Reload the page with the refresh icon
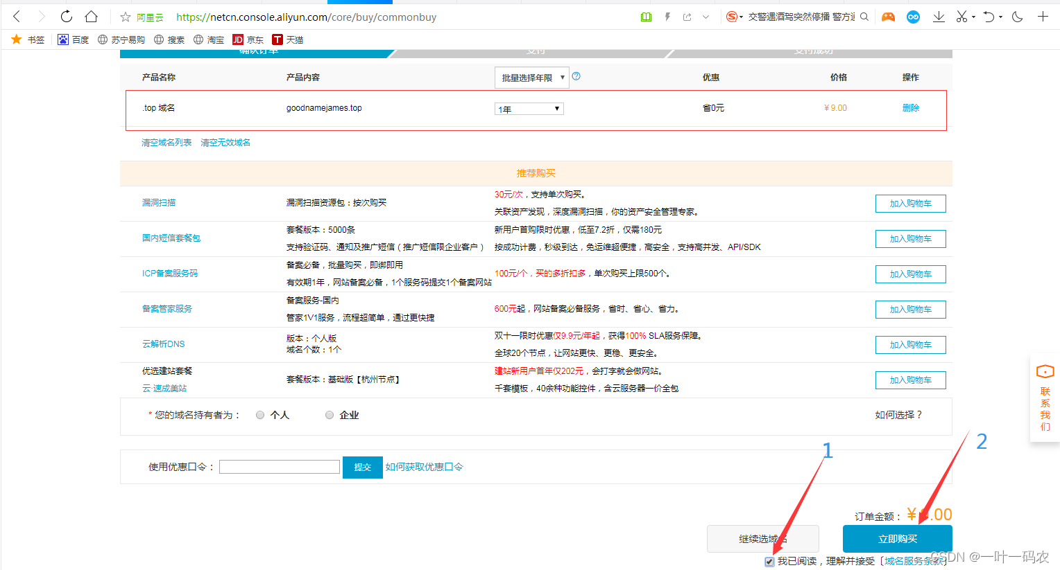Viewport: 1060px width, 570px height. (66, 17)
